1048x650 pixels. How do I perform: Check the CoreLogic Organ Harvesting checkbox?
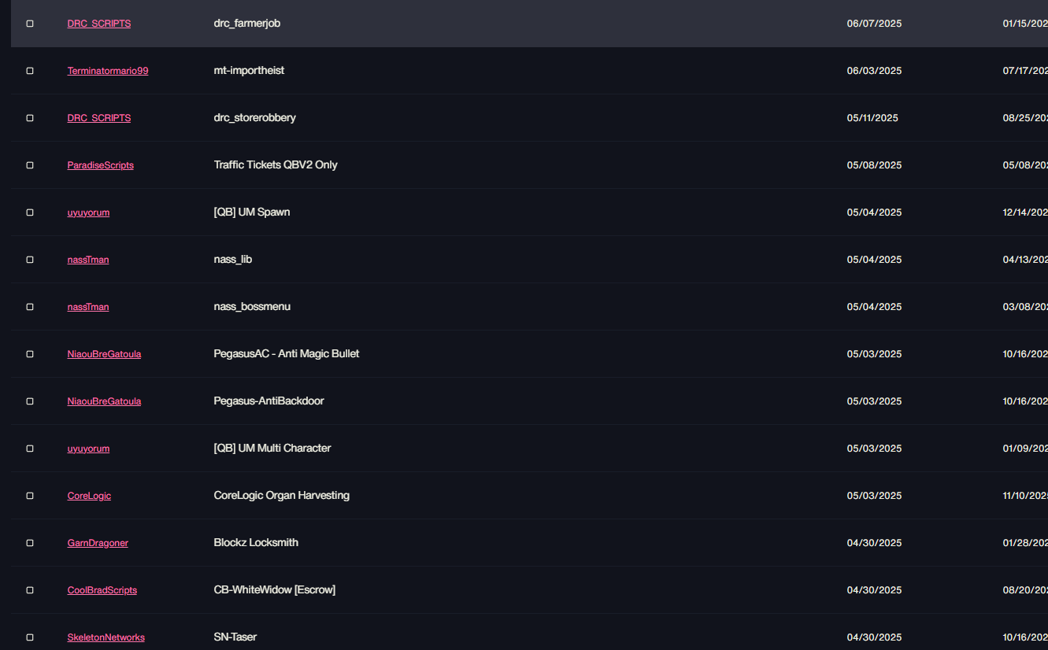pyautogui.click(x=30, y=496)
